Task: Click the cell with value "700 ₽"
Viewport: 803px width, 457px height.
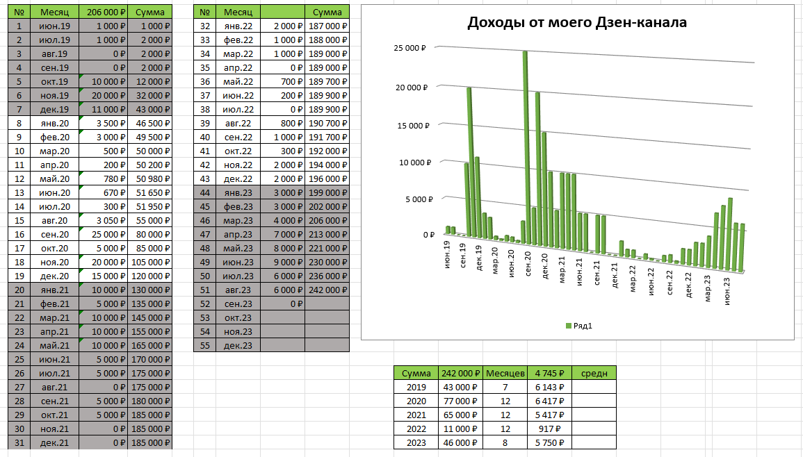Action: click(283, 81)
